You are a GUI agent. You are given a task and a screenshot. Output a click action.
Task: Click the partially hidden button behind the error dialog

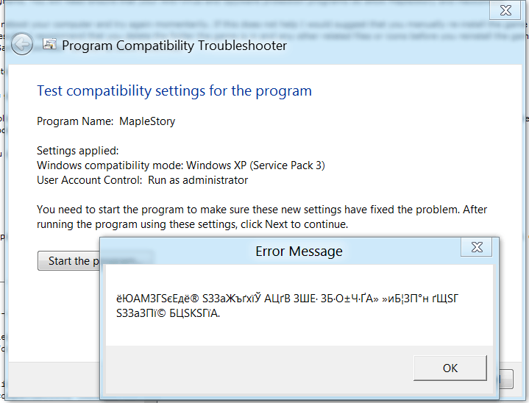click(x=505, y=379)
